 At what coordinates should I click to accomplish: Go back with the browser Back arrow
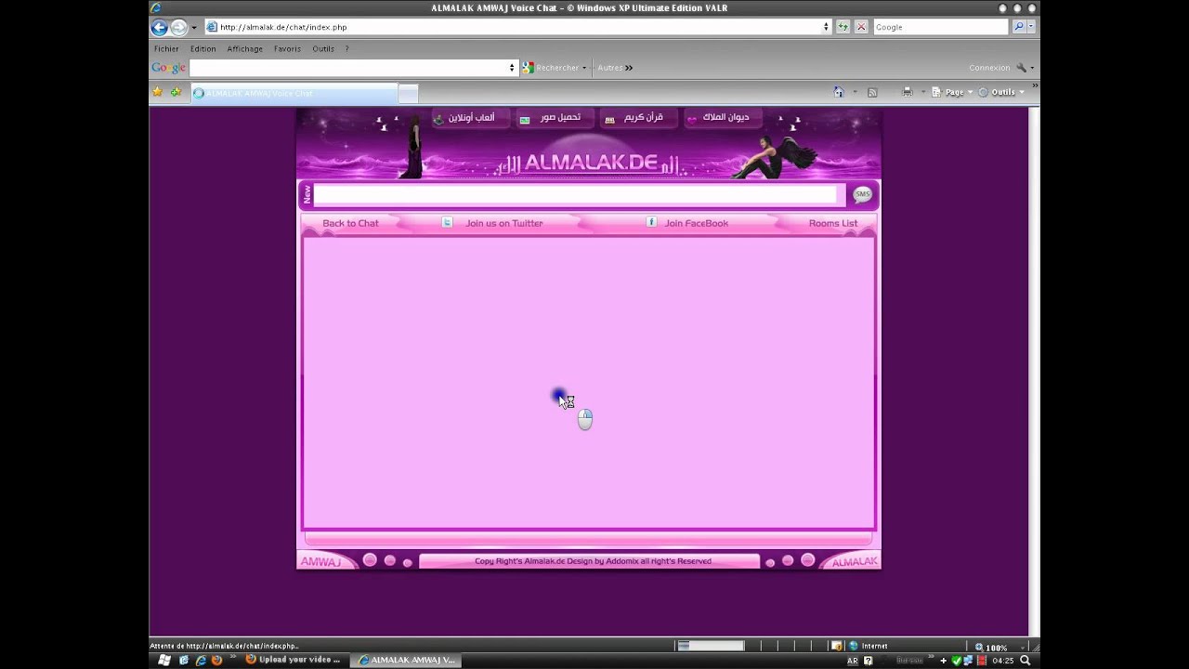click(159, 27)
